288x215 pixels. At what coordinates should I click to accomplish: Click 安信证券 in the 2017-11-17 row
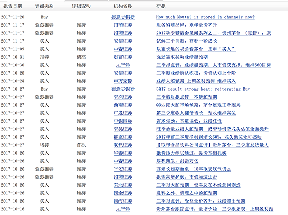point(123,41)
